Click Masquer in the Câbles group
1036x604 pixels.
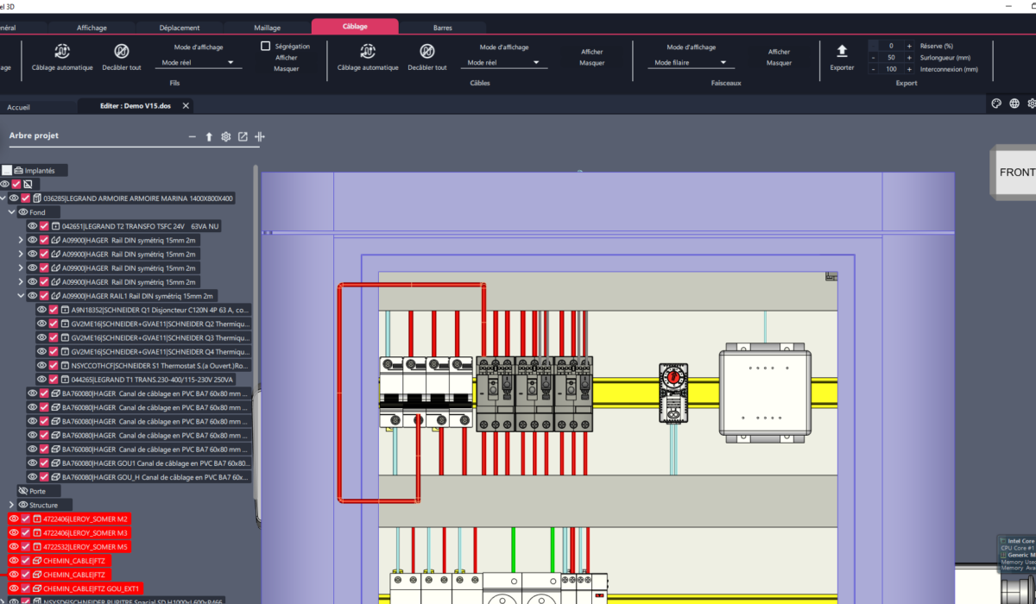point(592,63)
